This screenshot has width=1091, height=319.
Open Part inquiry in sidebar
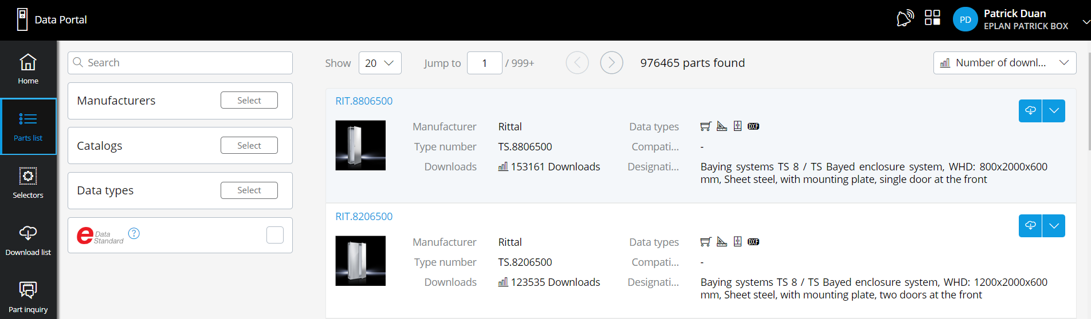[x=28, y=297]
